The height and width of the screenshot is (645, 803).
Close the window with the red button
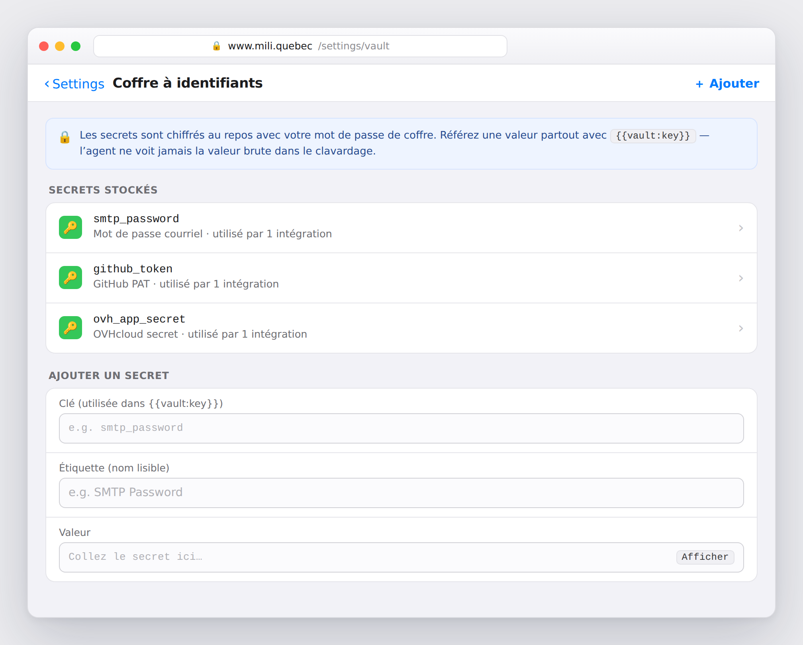[44, 46]
